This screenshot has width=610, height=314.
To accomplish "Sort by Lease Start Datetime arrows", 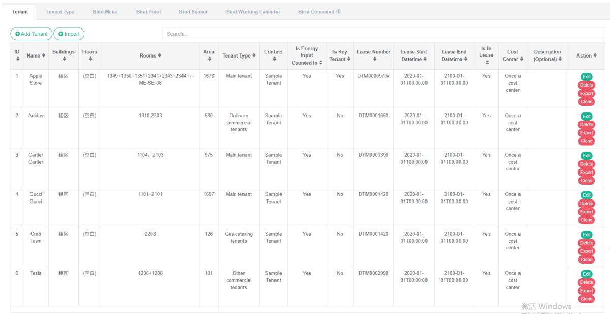I will tap(425, 60).
